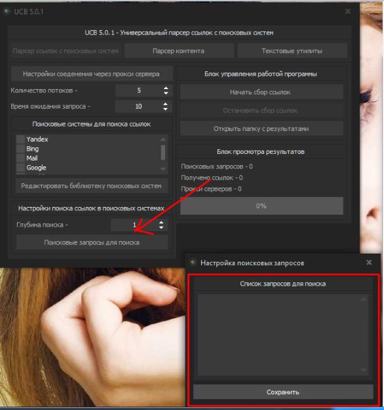This screenshot has width=384, height=410.
Task: Click search engines list scroll up arrow
Action: pyautogui.click(x=163, y=139)
